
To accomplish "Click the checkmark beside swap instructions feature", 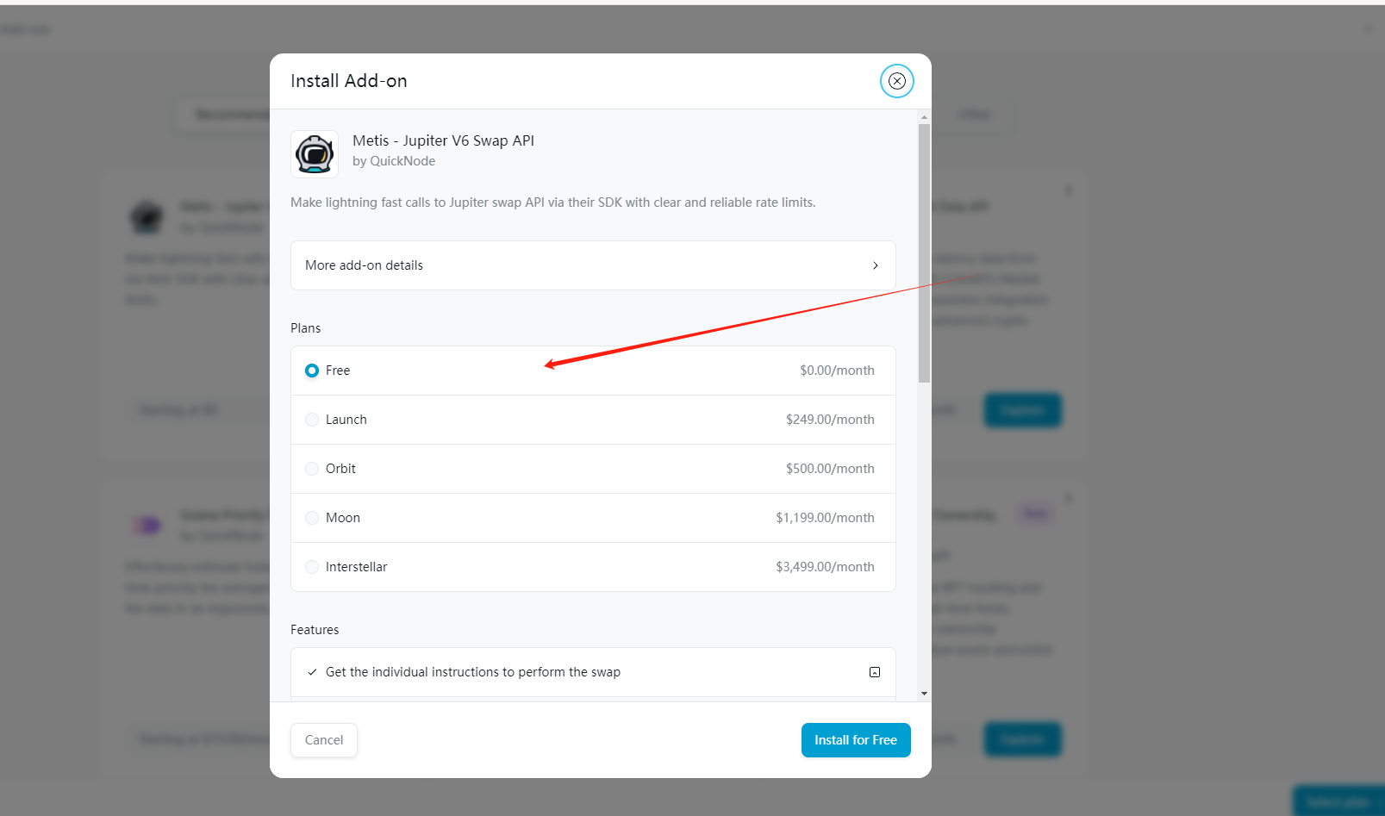I will (312, 672).
